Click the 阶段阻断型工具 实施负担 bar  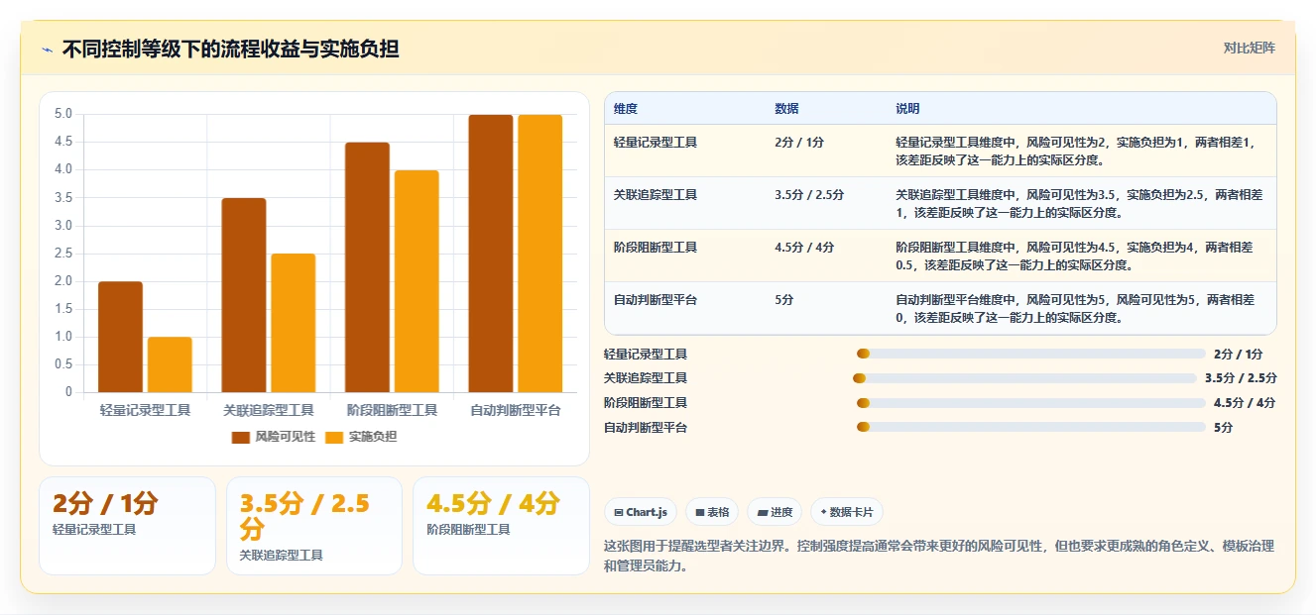[x=417, y=281]
